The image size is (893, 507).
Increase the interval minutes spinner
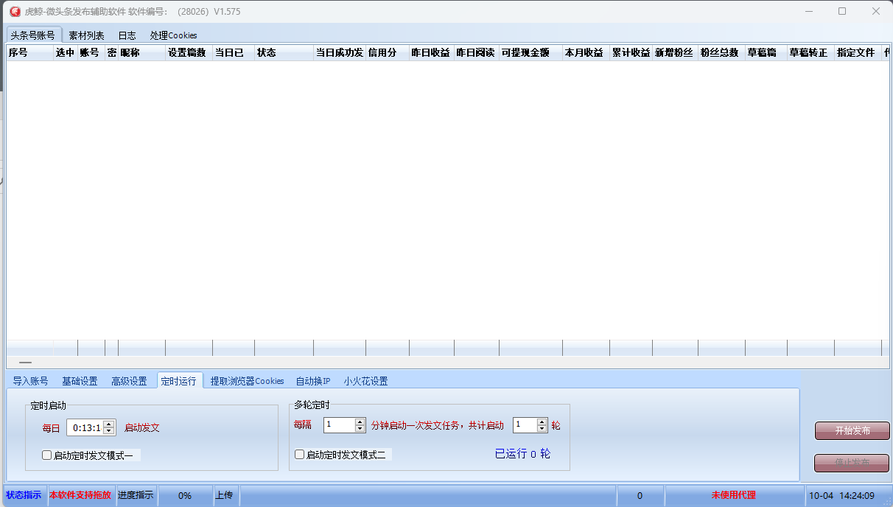(x=360, y=422)
